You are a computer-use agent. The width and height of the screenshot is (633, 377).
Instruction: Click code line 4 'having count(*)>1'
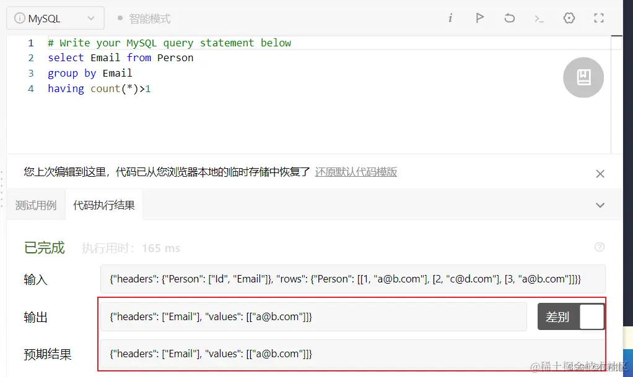coord(99,88)
